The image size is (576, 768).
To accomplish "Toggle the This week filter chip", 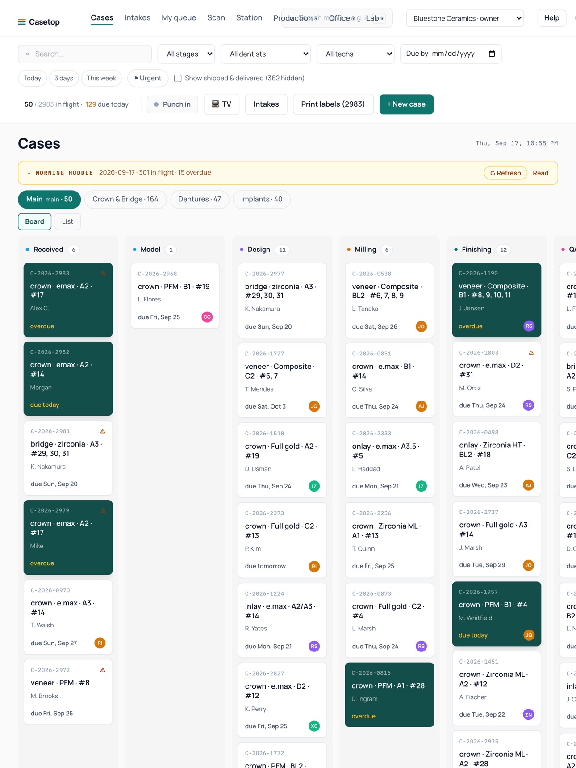I will coord(101,78).
